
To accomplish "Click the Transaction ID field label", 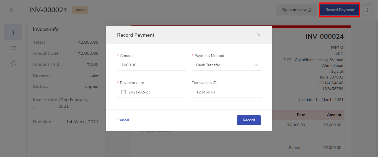I will [205, 83].
